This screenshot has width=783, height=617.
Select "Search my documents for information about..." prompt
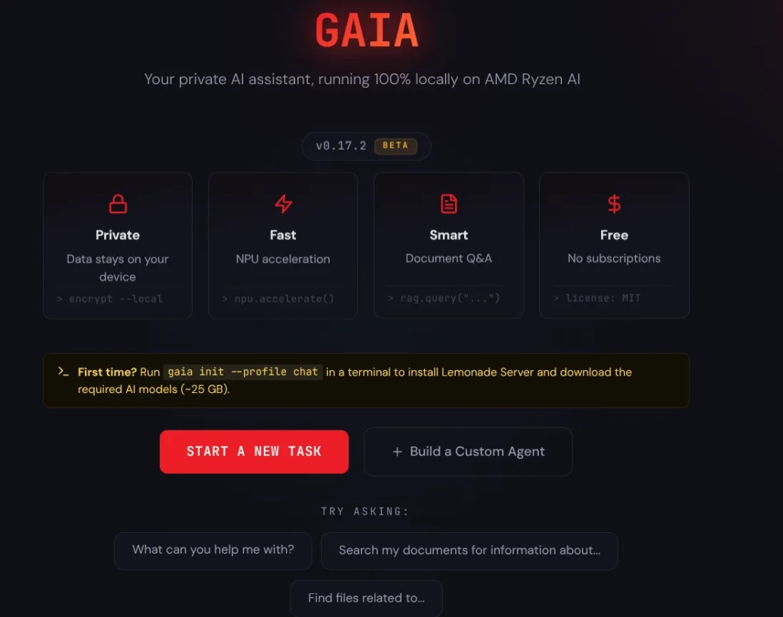469,550
